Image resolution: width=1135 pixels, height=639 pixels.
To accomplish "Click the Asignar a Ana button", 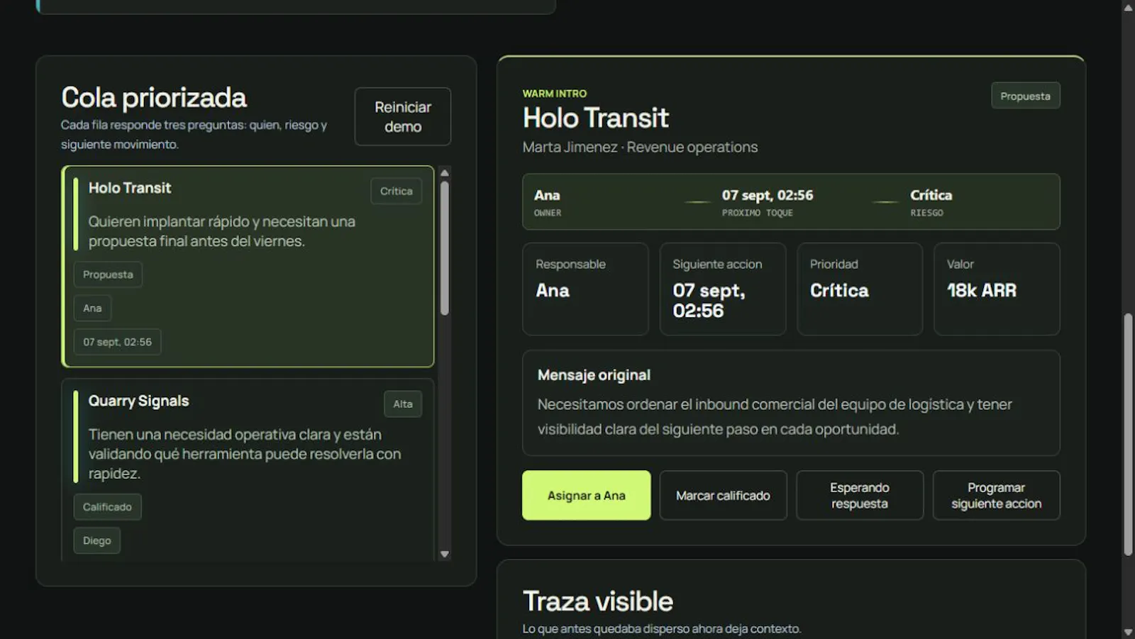I will click(586, 495).
